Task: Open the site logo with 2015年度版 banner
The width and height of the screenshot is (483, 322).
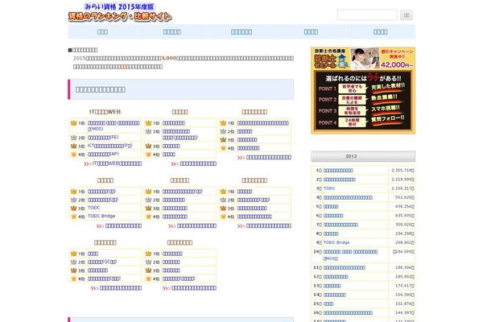Action: (x=120, y=13)
